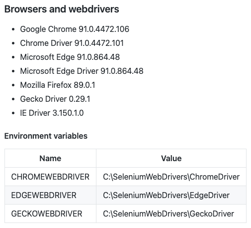Screen dimensions: 251x228
Task: Click the 'Gecko Driver 0.29.1' entry
Action: point(55,99)
